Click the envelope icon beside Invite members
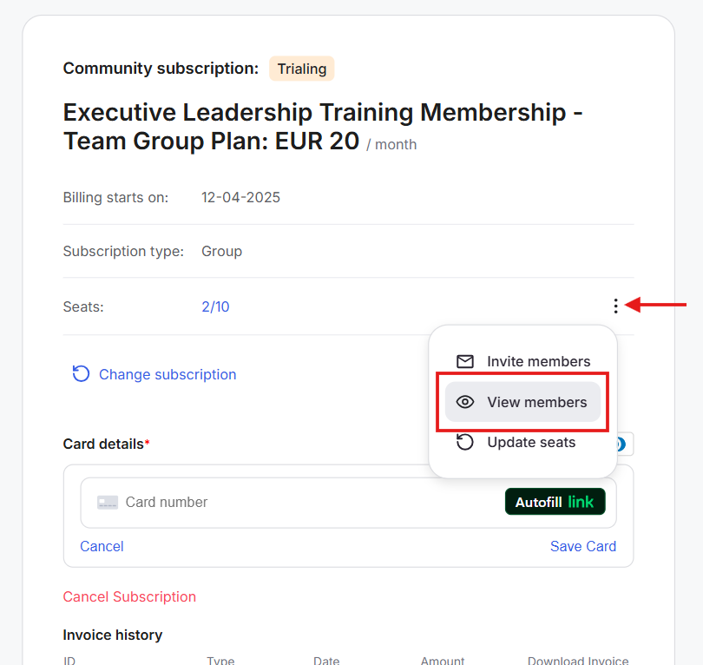Screen dimensions: 703x665 pos(465,361)
